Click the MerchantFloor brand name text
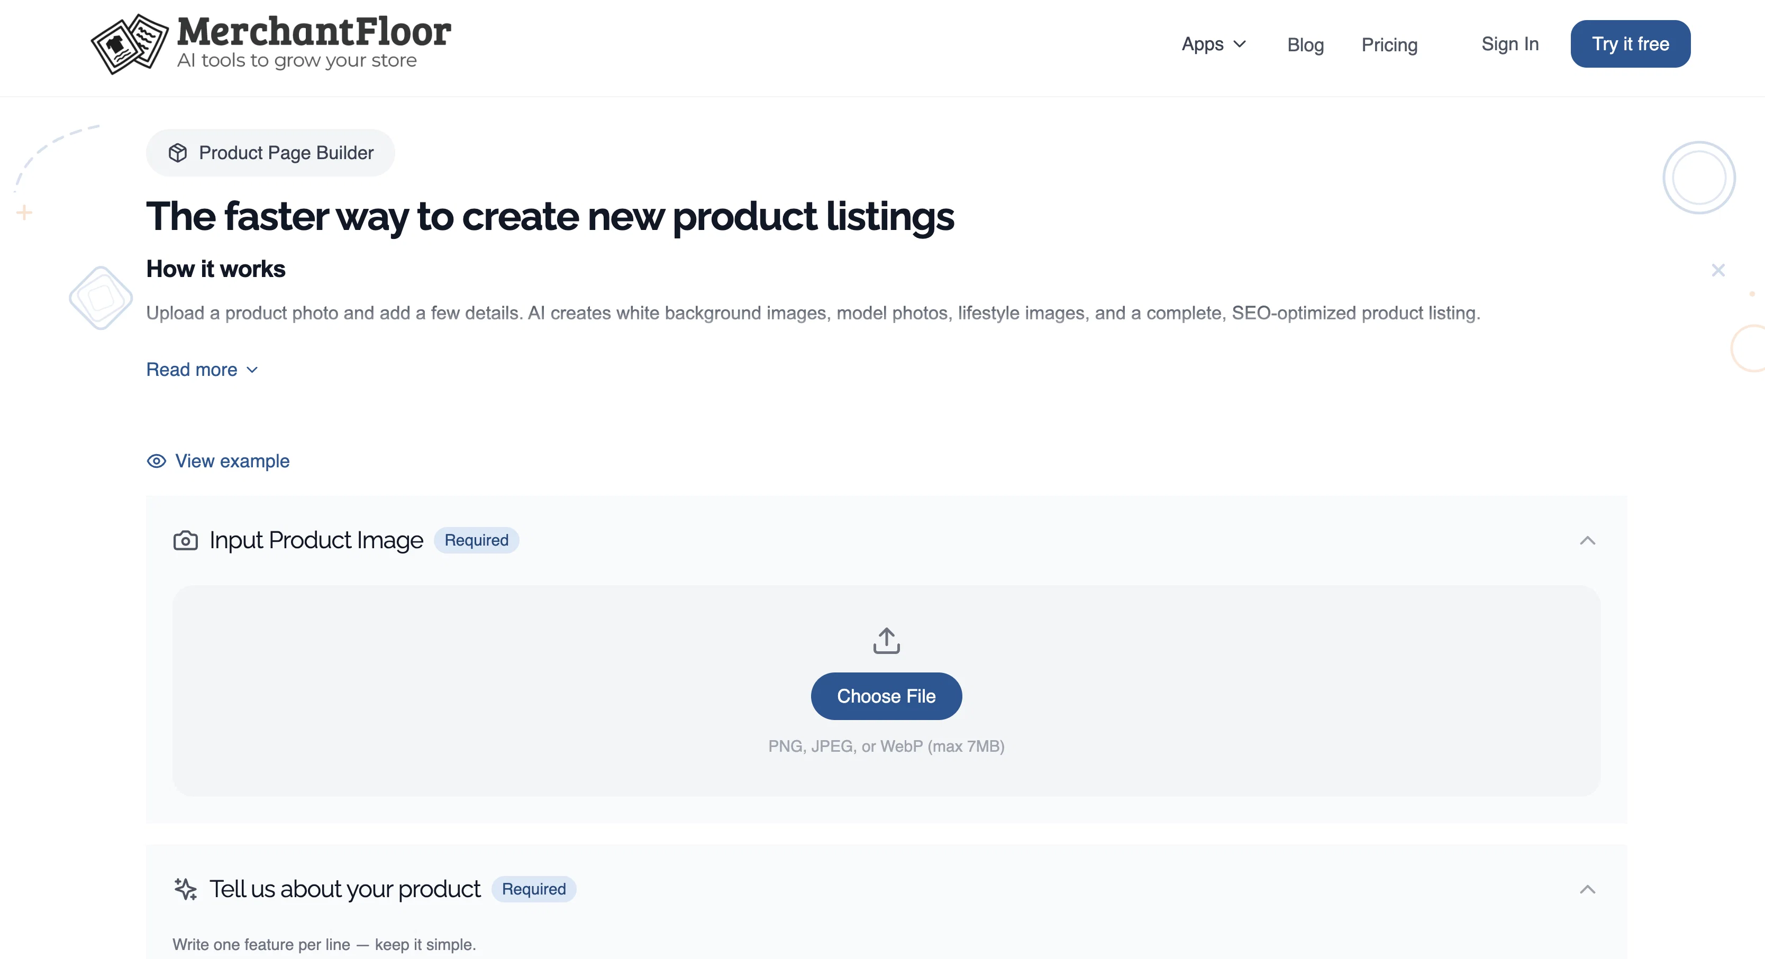This screenshot has width=1765, height=959. point(314,32)
